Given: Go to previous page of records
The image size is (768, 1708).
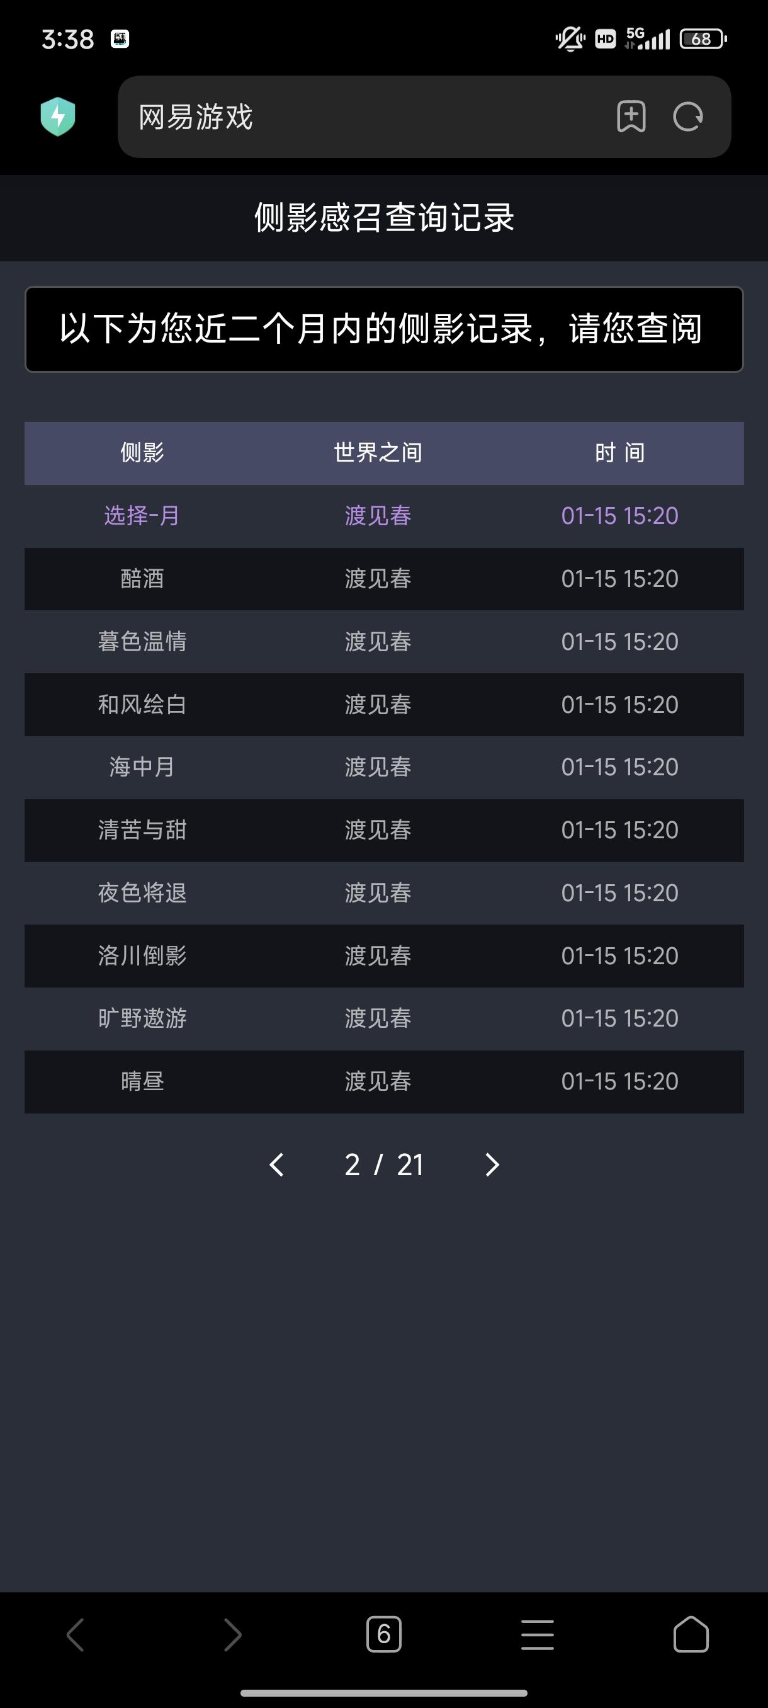Looking at the screenshot, I should point(276,1165).
